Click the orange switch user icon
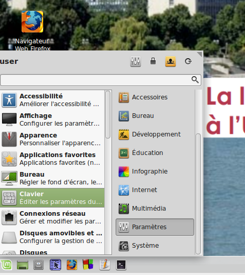245x275 pixels. pyautogui.click(x=171, y=61)
